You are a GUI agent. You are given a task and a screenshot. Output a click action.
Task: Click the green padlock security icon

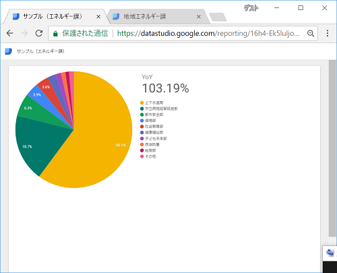click(55, 34)
